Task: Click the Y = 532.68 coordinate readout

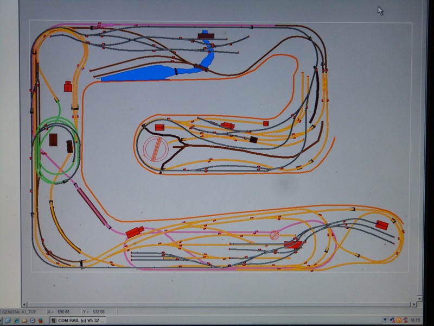Action: pyautogui.click(x=99, y=312)
